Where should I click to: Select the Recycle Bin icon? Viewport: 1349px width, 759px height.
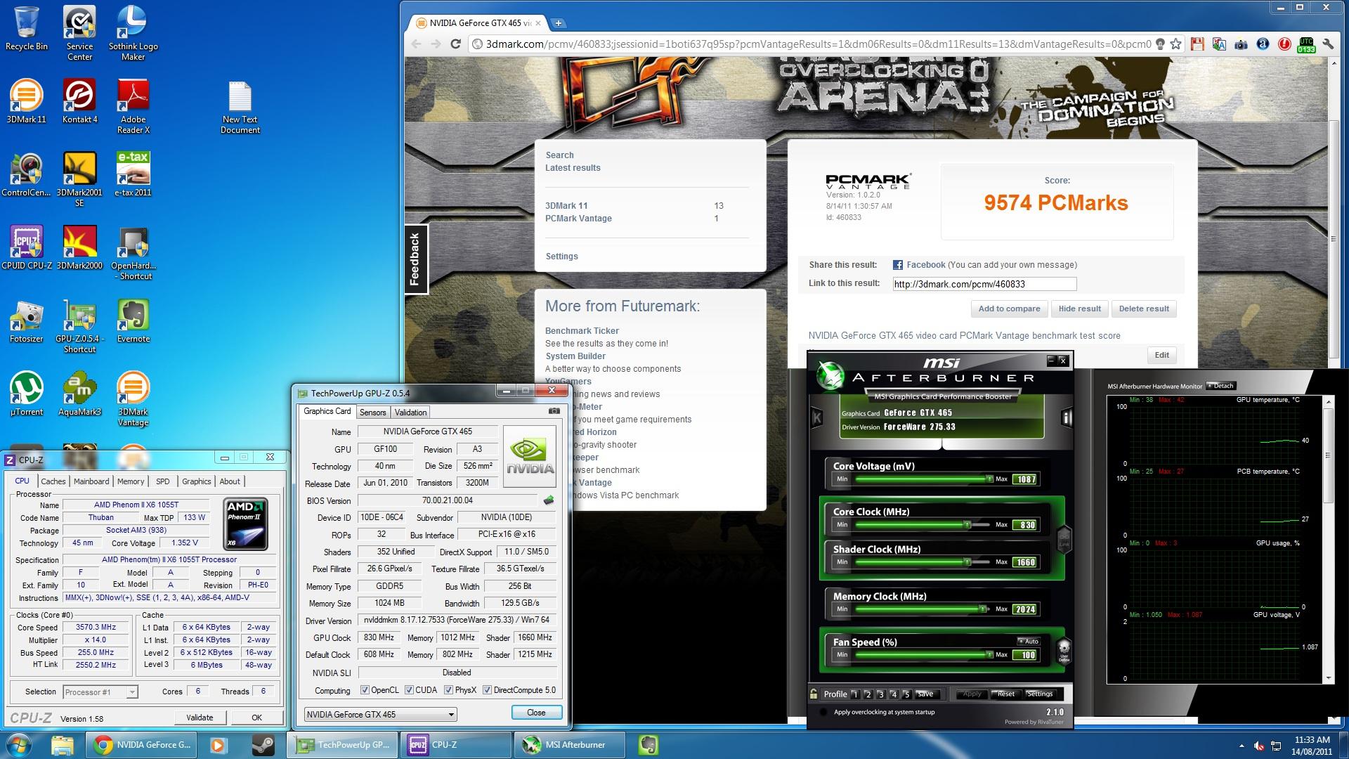[x=26, y=28]
